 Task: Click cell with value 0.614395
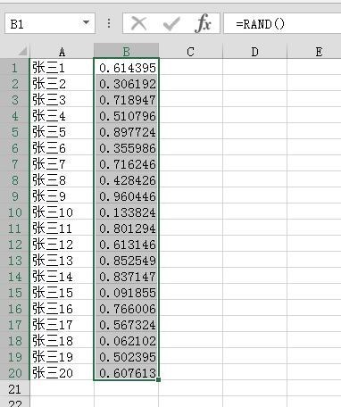point(127,68)
